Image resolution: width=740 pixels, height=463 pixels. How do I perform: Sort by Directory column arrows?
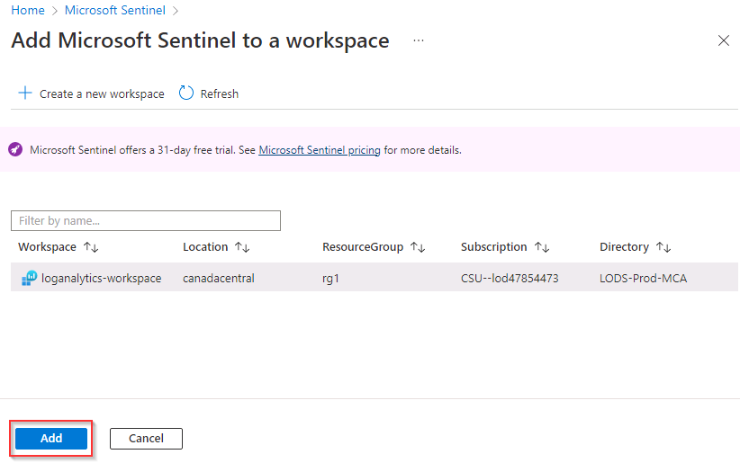click(663, 247)
